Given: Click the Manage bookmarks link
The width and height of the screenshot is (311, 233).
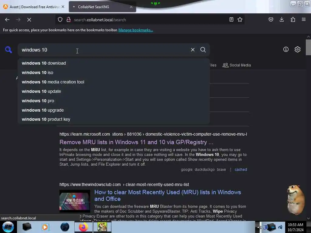Looking at the screenshot, I should point(136,30).
